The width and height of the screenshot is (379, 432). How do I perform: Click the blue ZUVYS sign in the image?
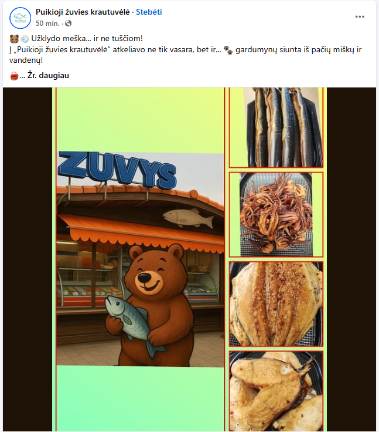pyautogui.click(x=117, y=170)
